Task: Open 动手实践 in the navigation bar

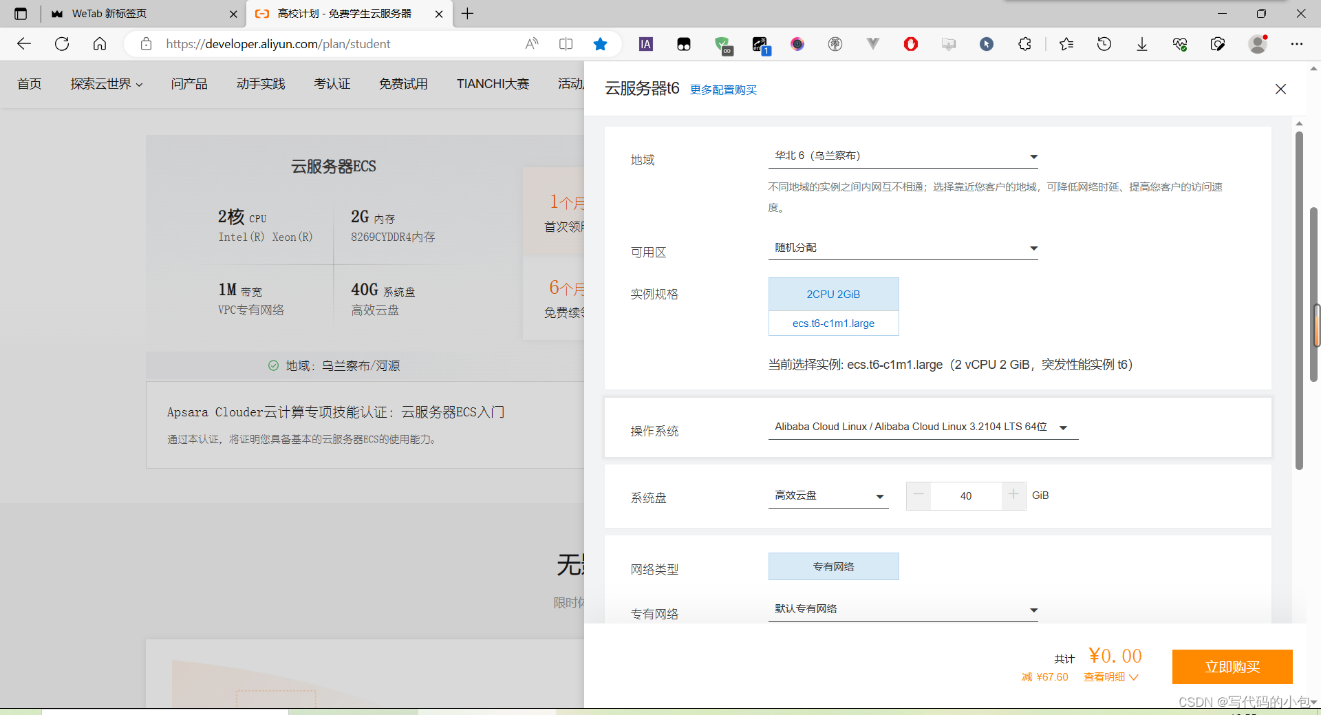Action: 261,84
